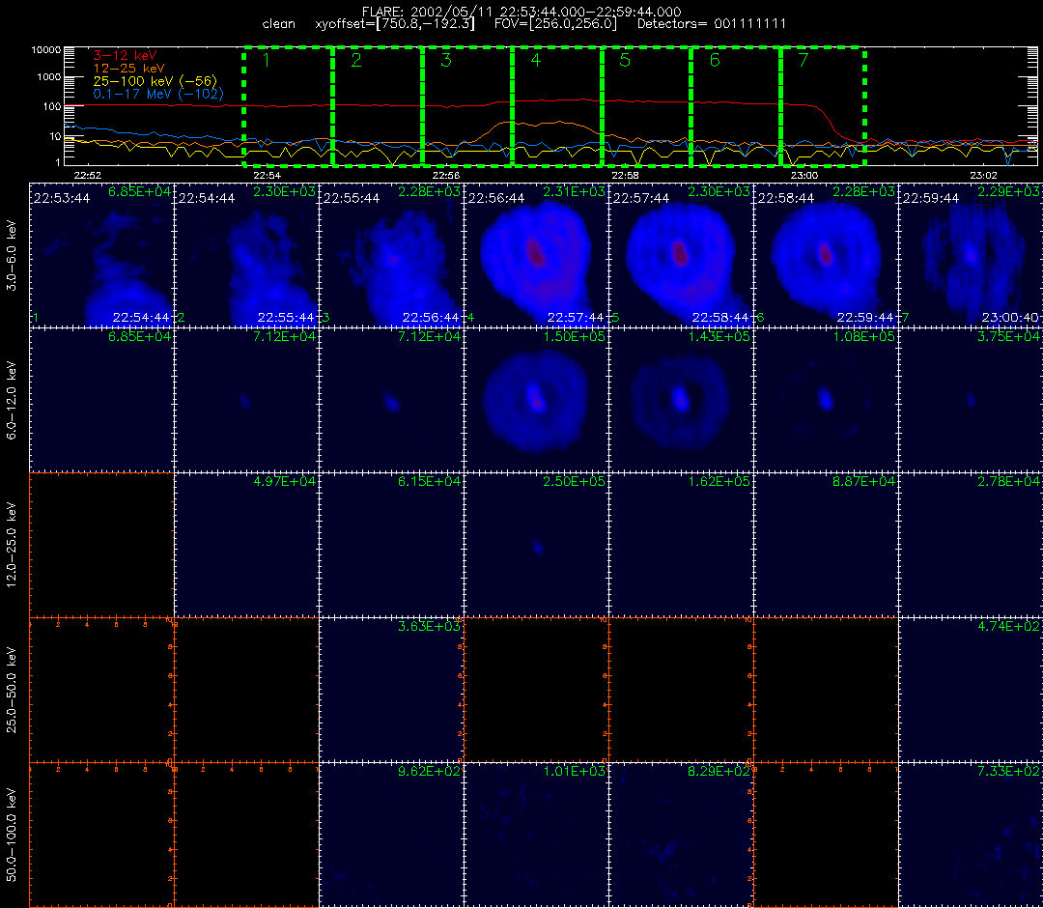Click the "25.0-50.0 keV" row label
Screen dimensions: 1043x908
(x=12, y=690)
